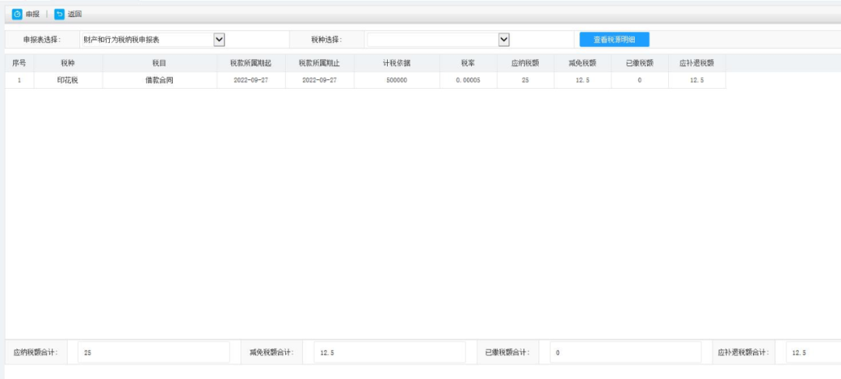This screenshot has height=379, width=841.
Task: Click the 申报 text label in toolbar
Action: click(33, 14)
